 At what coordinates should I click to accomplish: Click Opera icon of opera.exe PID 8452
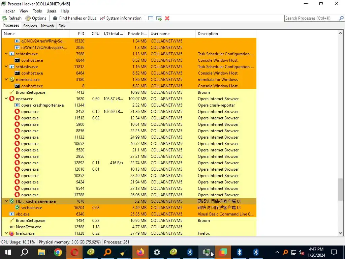point(17,111)
